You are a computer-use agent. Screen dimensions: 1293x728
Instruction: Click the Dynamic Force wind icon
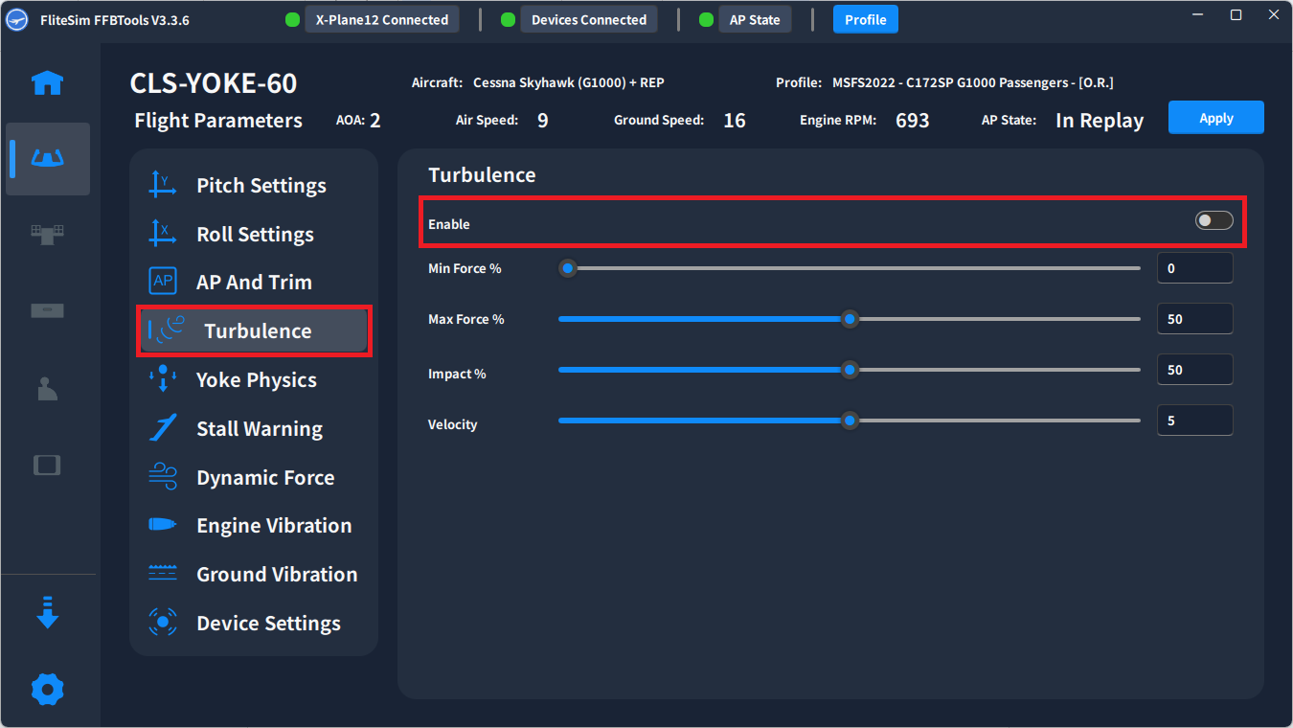coord(163,477)
